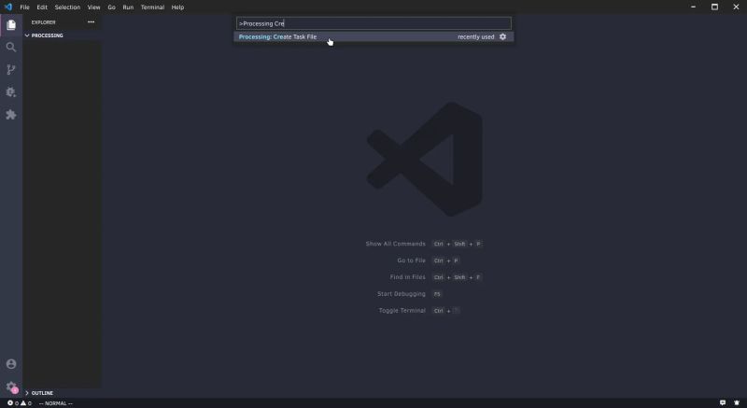The width and height of the screenshot is (747, 408).
Task: Open the Extensions view icon
Action: [11, 115]
